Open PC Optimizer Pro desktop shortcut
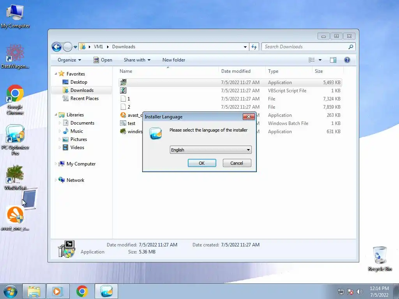Viewport: 399px width, 299px height. coord(15,140)
